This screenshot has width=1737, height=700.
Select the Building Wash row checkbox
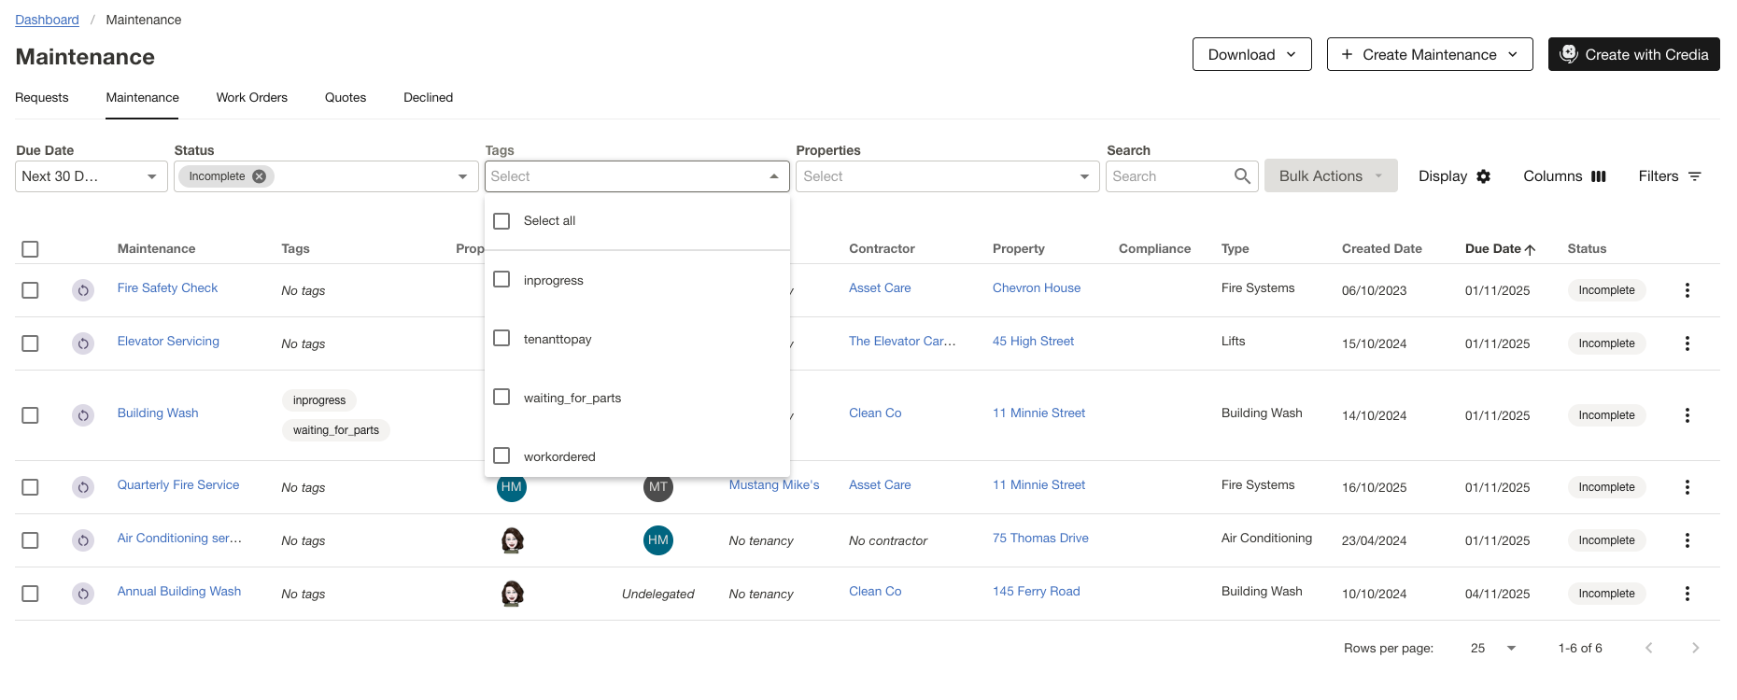pyautogui.click(x=31, y=415)
